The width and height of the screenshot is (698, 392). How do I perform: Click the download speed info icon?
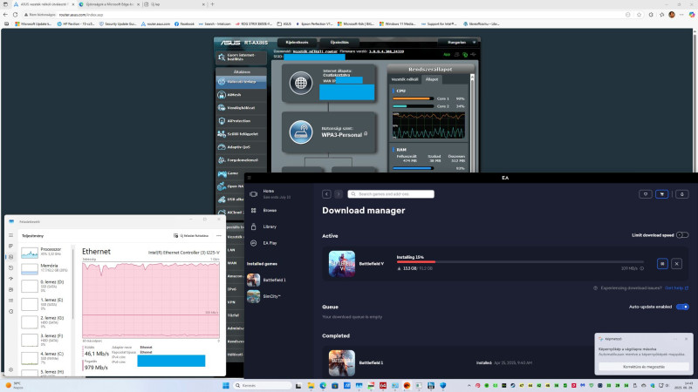click(x=641, y=268)
